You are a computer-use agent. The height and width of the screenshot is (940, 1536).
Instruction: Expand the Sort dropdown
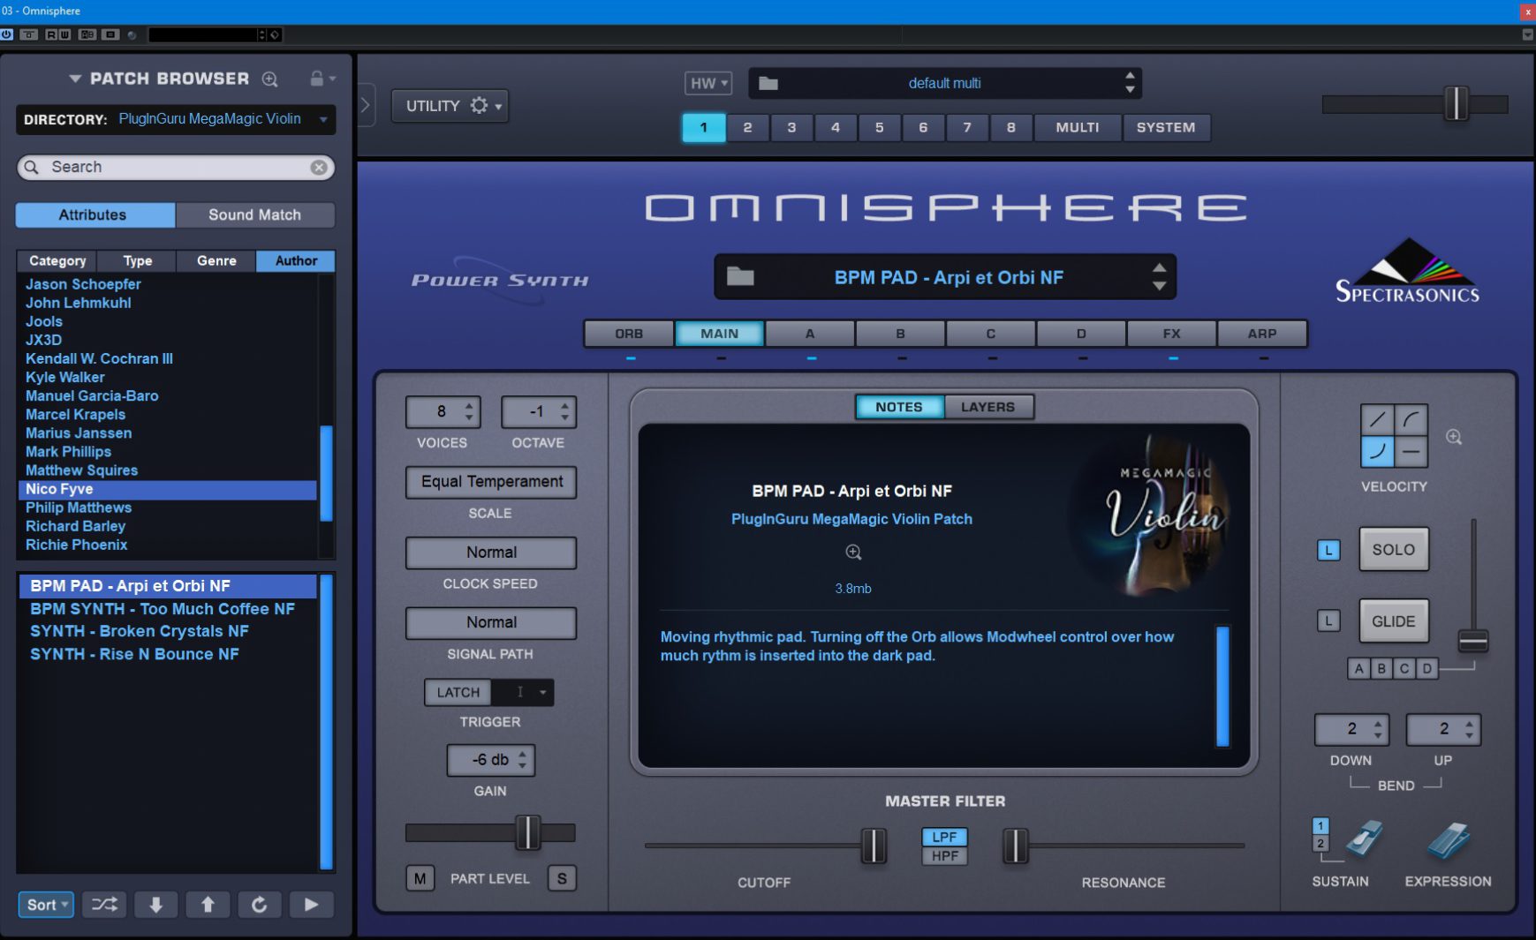point(46,905)
